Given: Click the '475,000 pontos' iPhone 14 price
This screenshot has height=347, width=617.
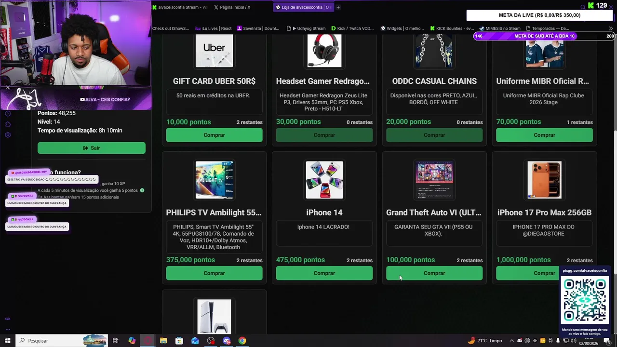Looking at the screenshot, I should [300, 260].
